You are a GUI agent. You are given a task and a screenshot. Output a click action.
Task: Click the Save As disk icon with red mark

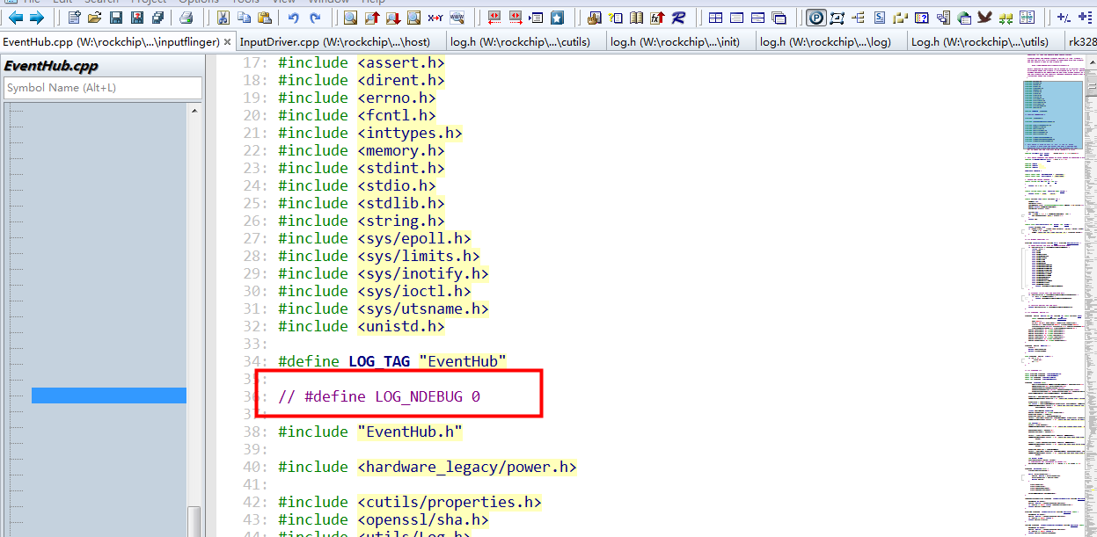pyautogui.click(x=137, y=18)
